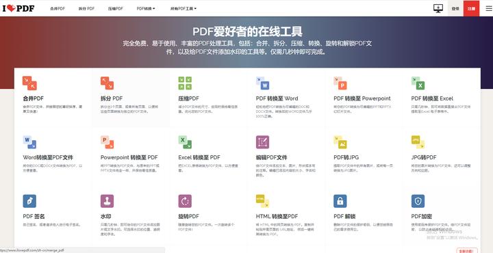Click the Powerpoint 转换至 PDF icon
This screenshot has height=253, width=493.
[x=108, y=142]
